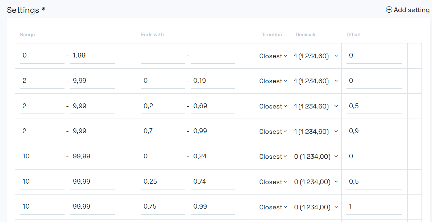
Task: Open the Decimals dropdown for the 0 to 1,99 range
Action: click(x=316, y=56)
